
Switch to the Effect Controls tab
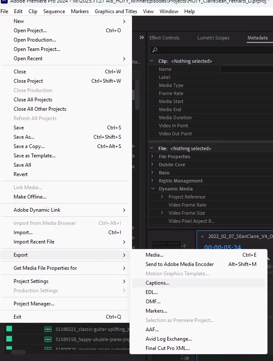[x=164, y=38]
